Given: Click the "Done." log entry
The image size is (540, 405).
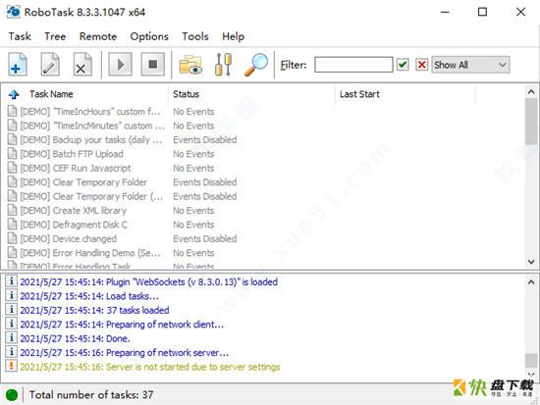Looking at the screenshot, I should coord(75,338).
